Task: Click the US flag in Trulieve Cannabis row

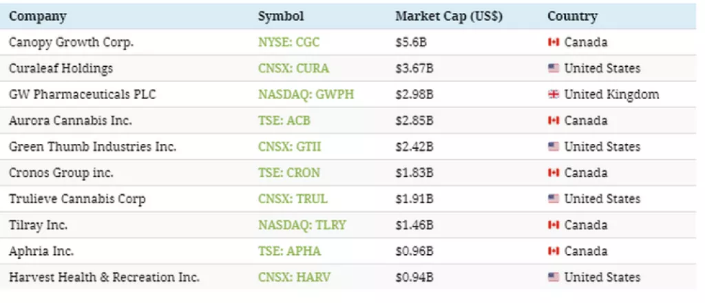Action: [x=552, y=199]
